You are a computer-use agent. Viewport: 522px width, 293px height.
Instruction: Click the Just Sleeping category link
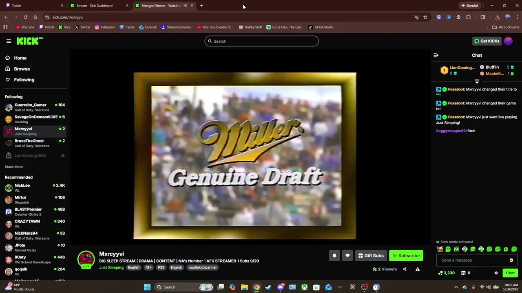pyautogui.click(x=111, y=267)
